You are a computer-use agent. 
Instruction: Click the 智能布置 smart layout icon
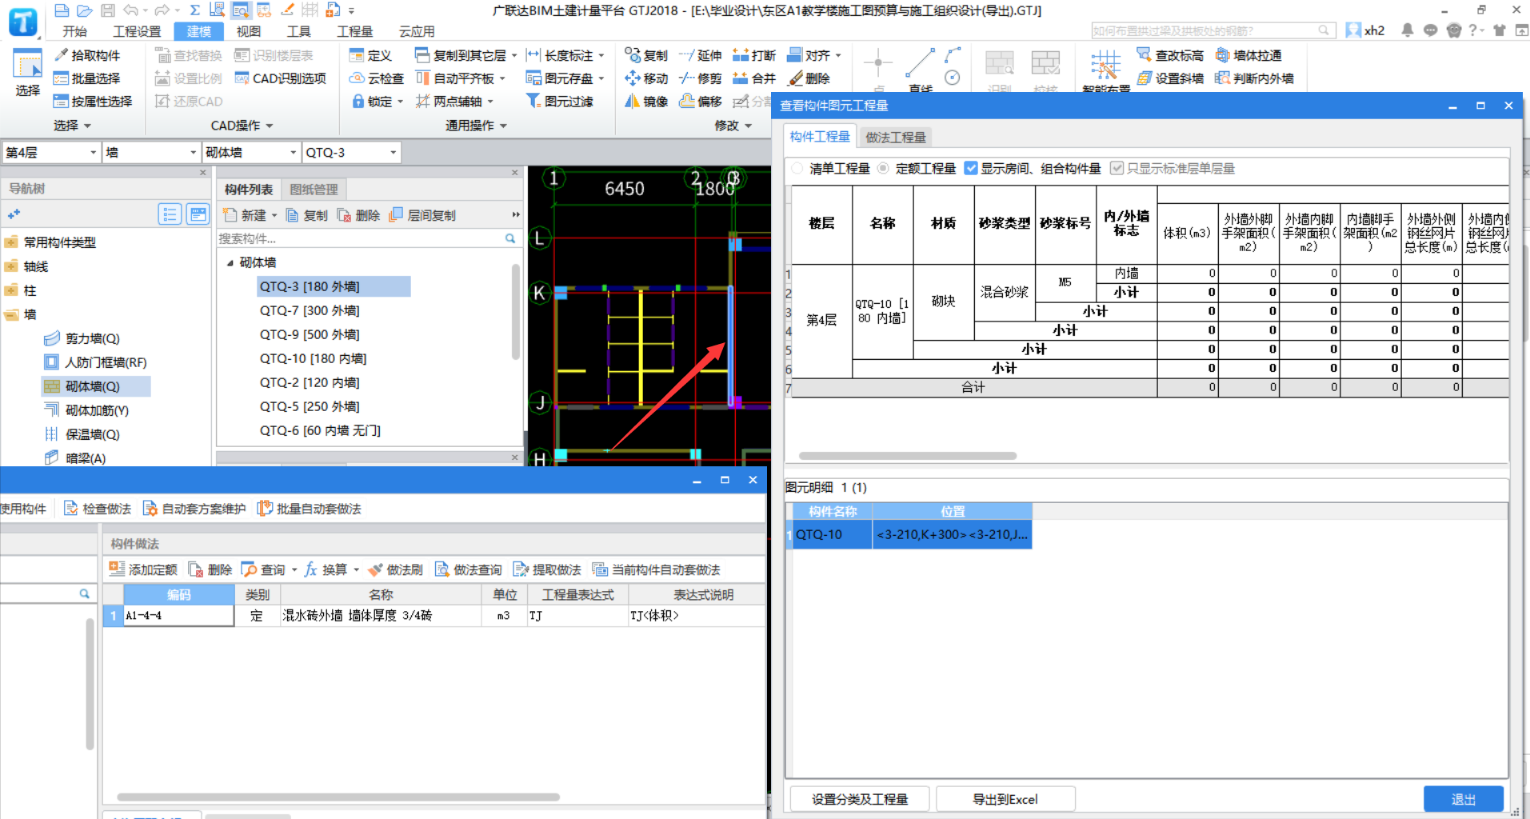pyautogui.click(x=1105, y=66)
